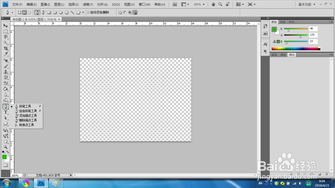Viewport: 335px width, 188px height.
Task: Select the Path Selection tool
Action: [x=6, y=118]
